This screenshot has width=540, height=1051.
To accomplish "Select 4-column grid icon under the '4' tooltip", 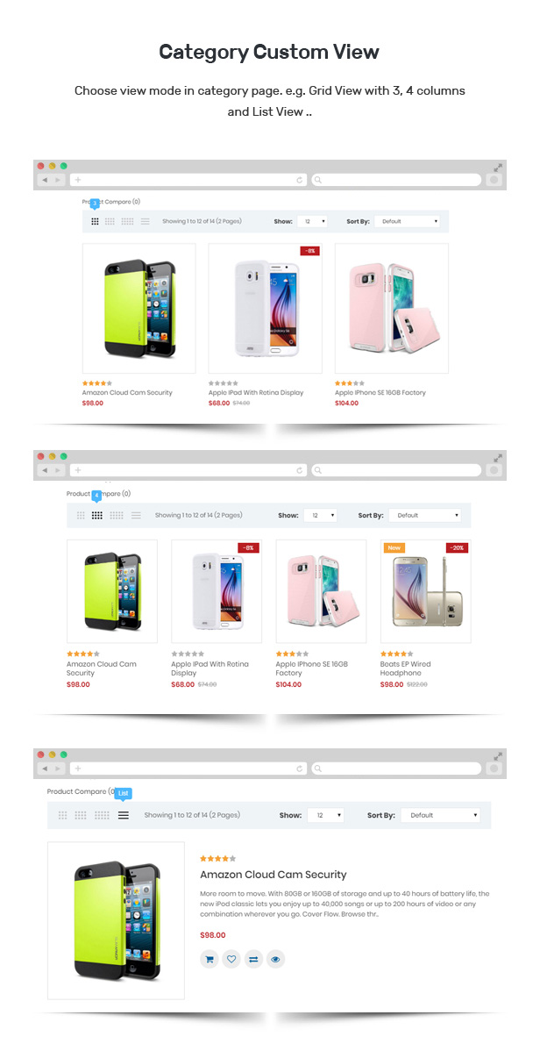I will click(97, 516).
